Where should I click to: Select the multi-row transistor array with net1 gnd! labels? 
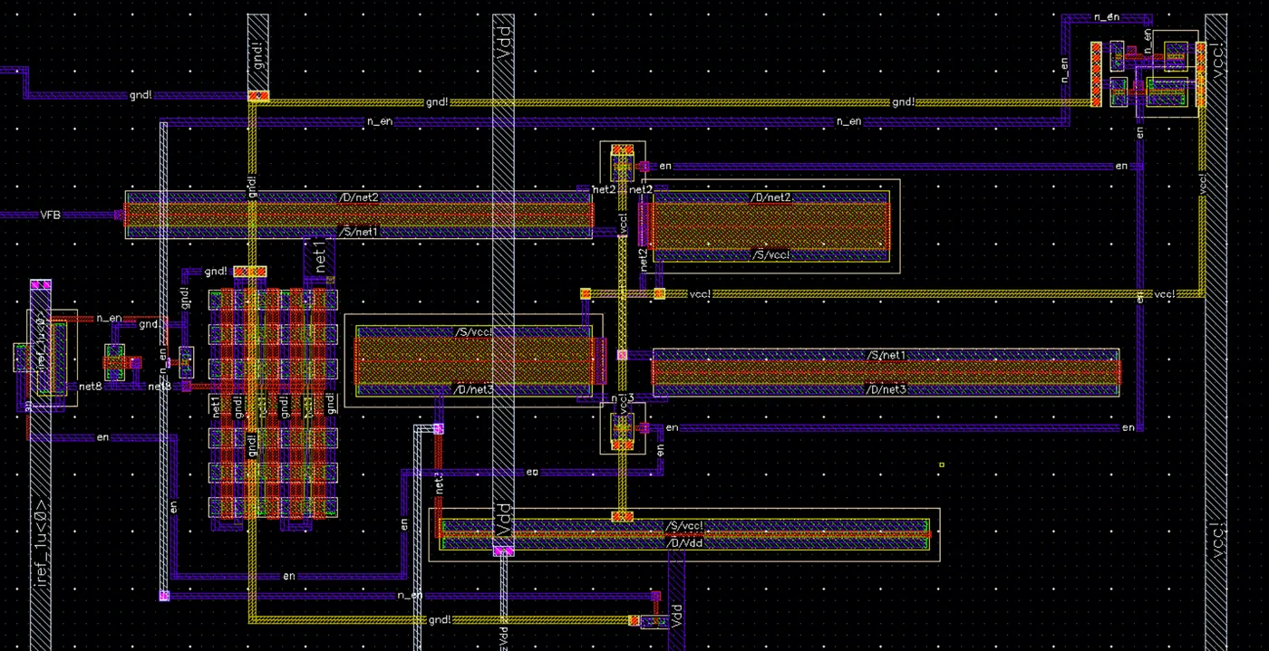click(273, 403)
